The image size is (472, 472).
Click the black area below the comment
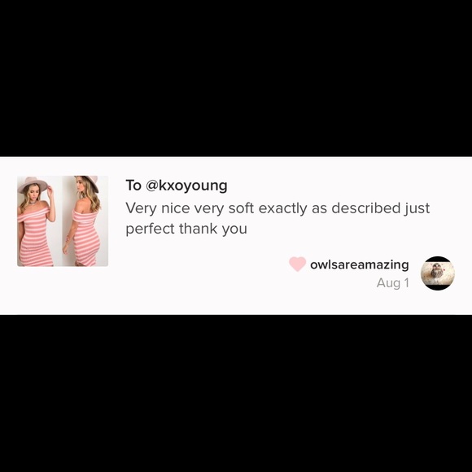click(x=236, y=393)
